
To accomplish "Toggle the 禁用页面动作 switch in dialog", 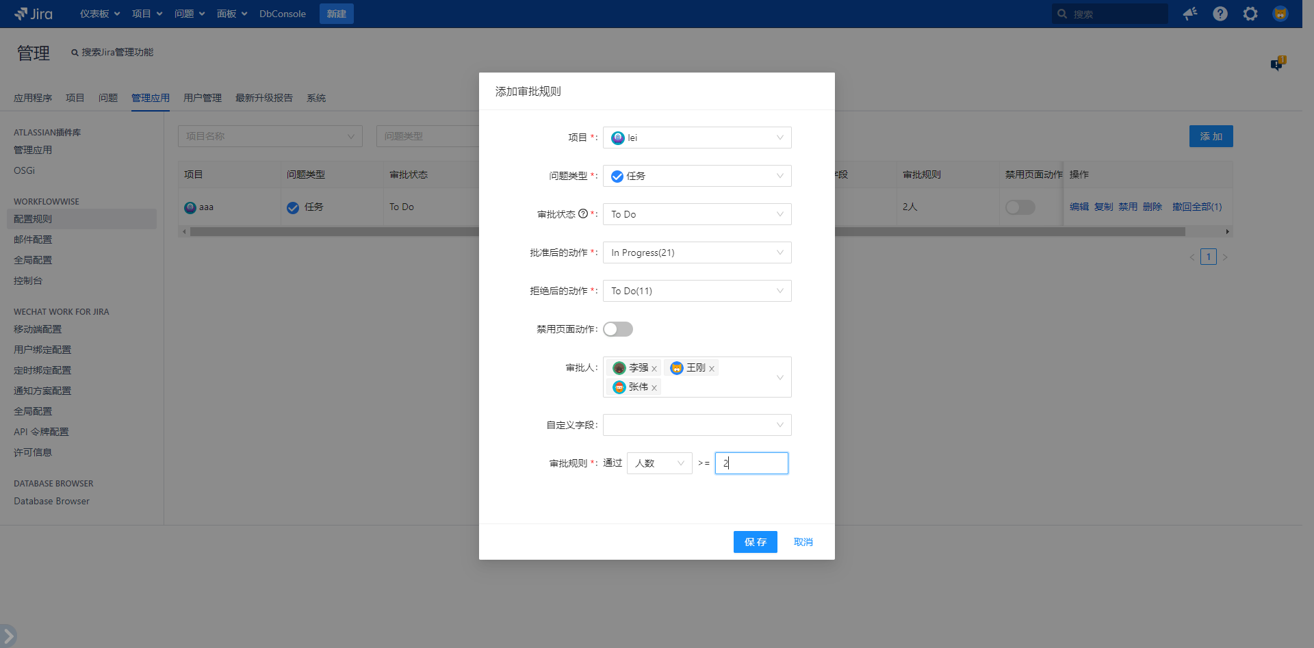I will [x=618, y=329].
